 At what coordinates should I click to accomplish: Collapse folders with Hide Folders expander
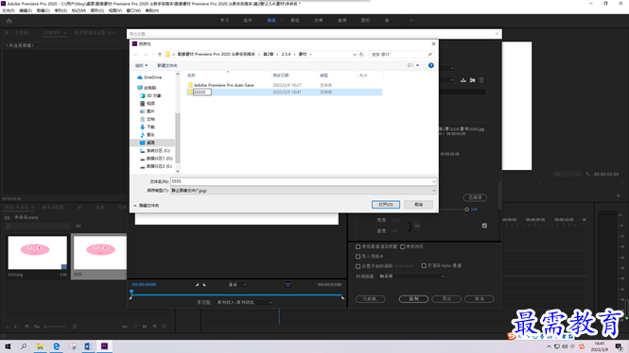coord(147,206)
